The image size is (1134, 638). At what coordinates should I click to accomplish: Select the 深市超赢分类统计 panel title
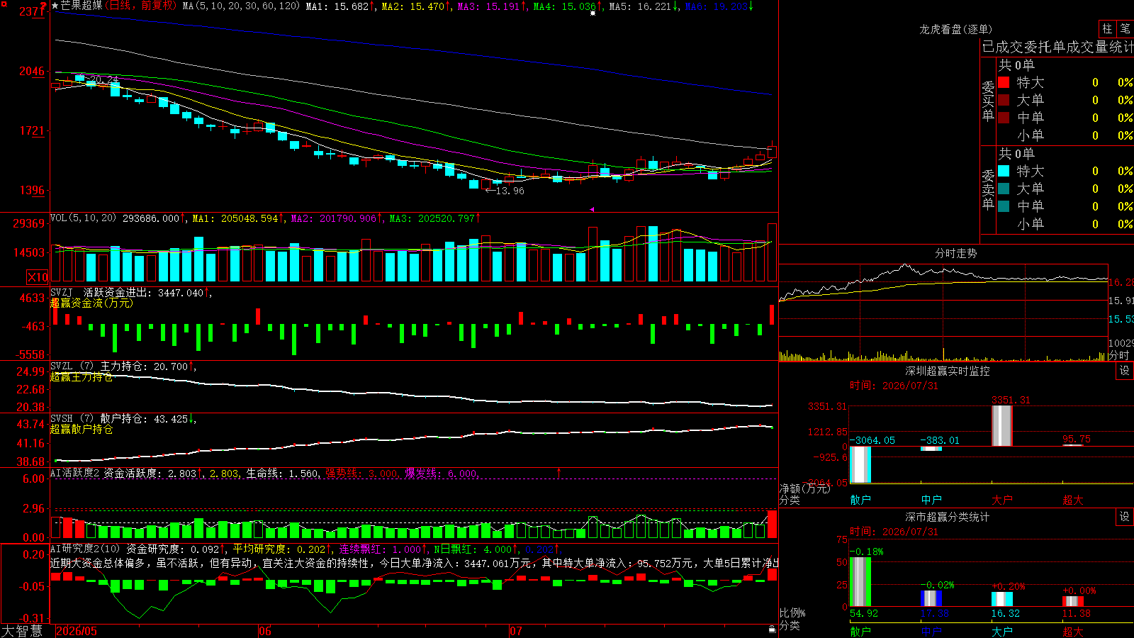click(947, 517)
